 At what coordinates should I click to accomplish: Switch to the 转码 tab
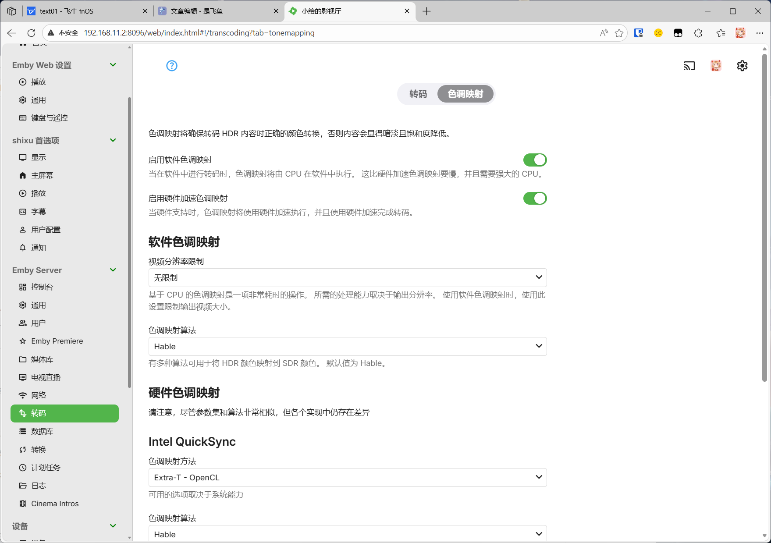418,94
